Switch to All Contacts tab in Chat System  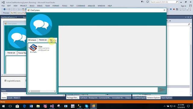point(32,40)
